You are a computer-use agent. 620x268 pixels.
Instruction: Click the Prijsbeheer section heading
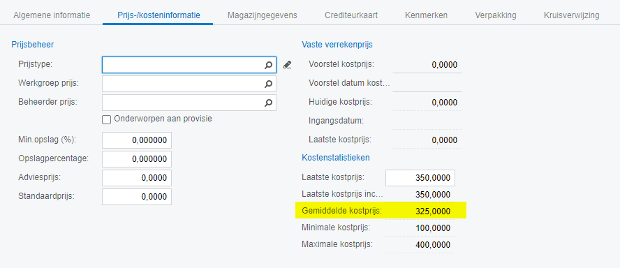[x=32, y=45]
